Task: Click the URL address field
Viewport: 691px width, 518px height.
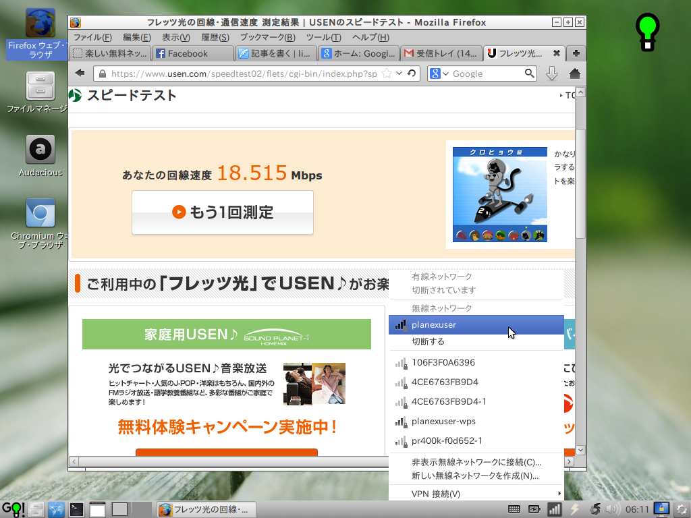Action: pos(244,74)
